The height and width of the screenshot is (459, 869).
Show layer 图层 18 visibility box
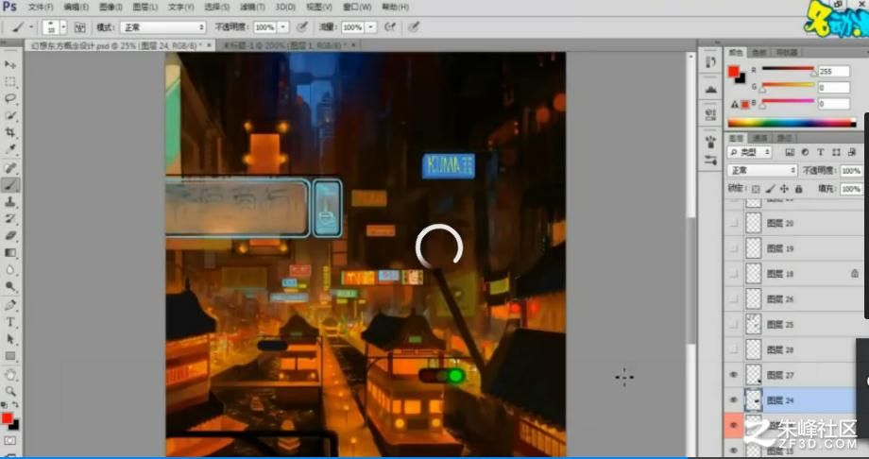pos(734,274)
